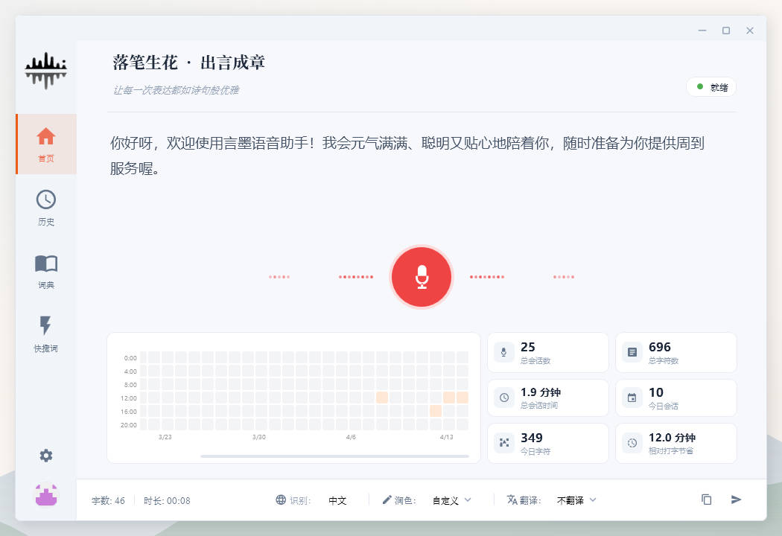Open the 词典 dictionary tab
Screen dimensions: 782x536
pyautogui.click(x=46, y=271)
